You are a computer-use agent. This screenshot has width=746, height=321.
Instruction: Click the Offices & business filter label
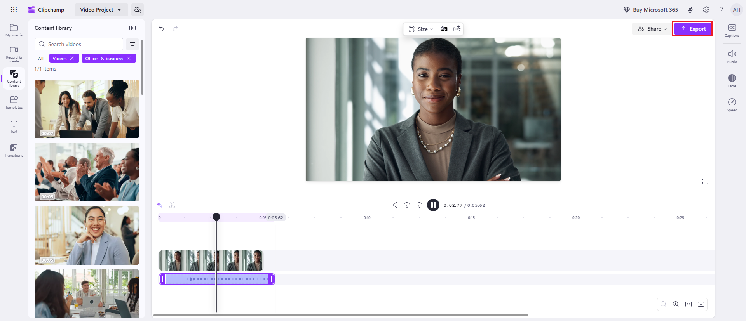click(x=104, y=59)
